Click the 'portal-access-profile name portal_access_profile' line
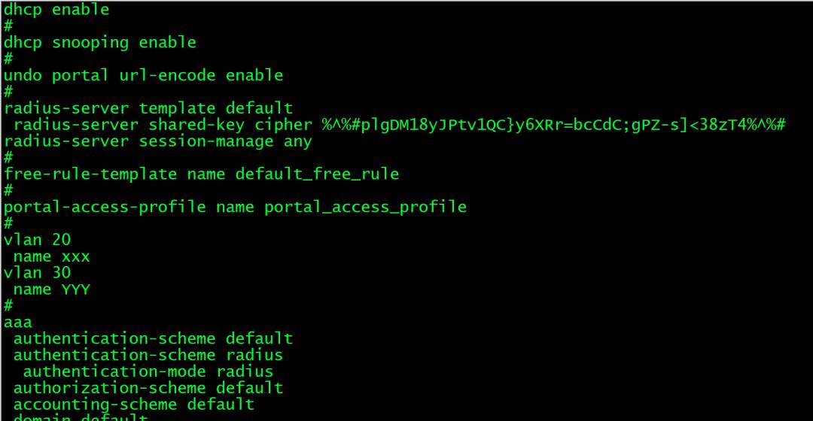Viewport: 813px width, 421px height. [x=236, y=207]
